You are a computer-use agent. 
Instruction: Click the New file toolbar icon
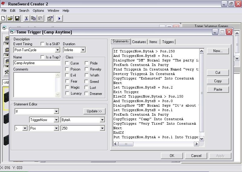click(4, 18)
